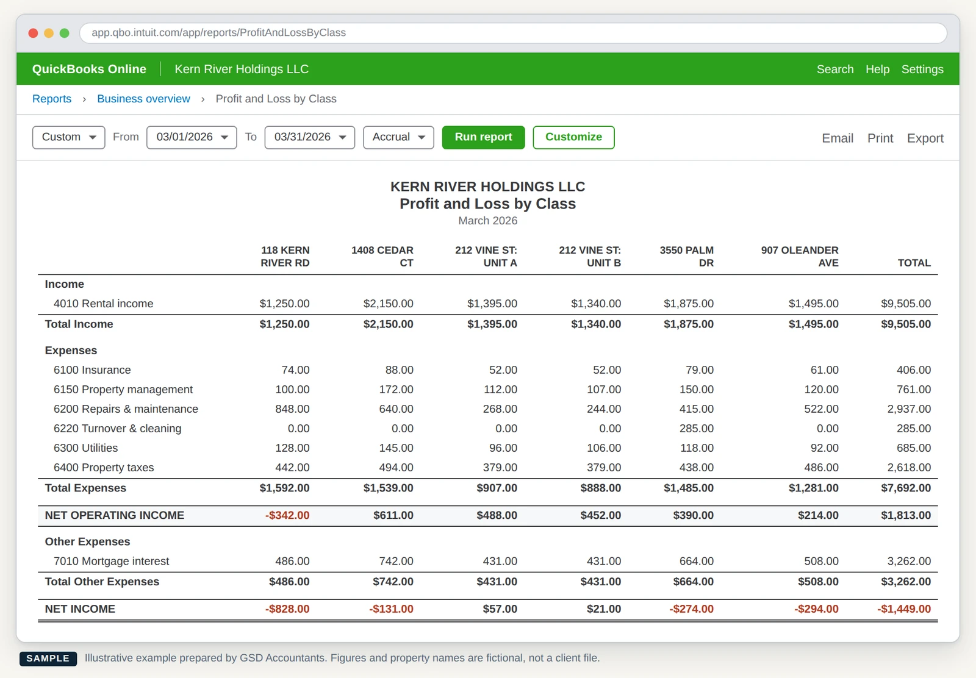Click Mortgage interest total 3,262.00
976x678 pixels.
(x=909, y=561)
